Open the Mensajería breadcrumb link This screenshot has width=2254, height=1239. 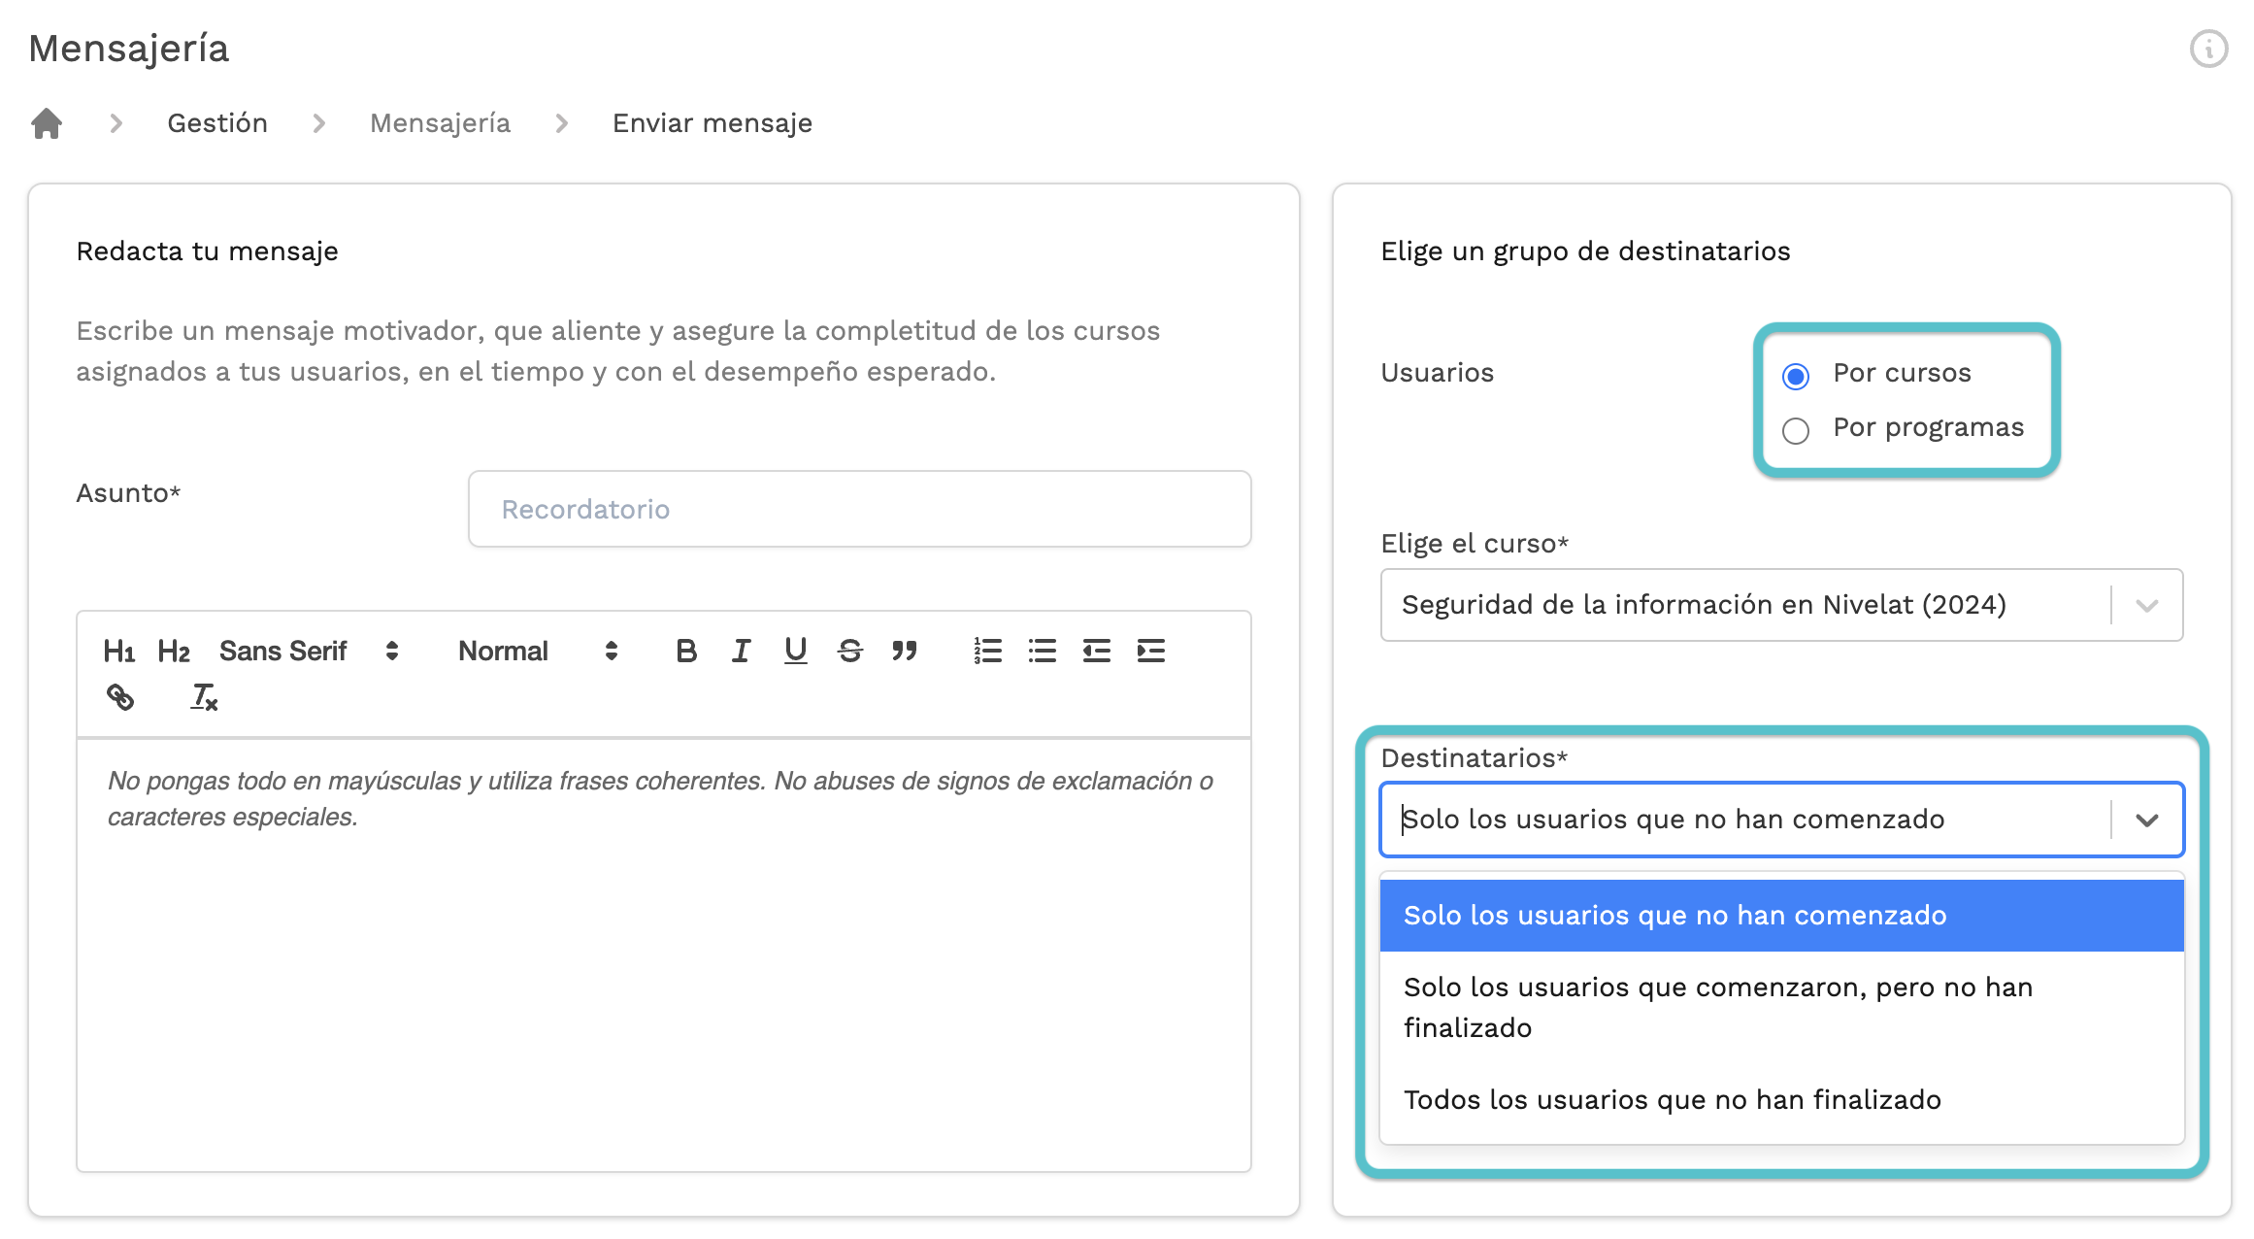440,123
